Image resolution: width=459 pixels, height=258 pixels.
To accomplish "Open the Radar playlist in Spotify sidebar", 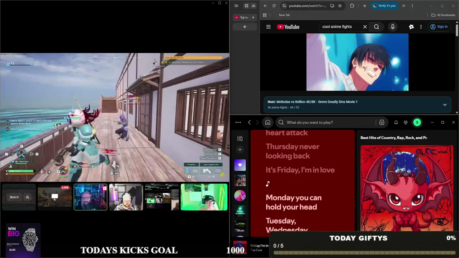I will [x=240, y=227].
